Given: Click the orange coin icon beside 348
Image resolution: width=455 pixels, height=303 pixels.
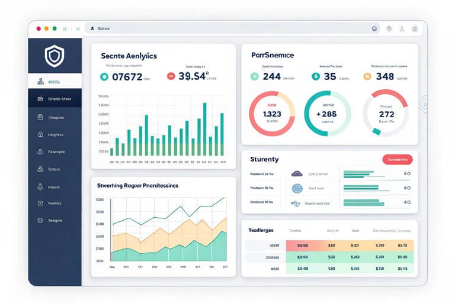Looking at the screenshot, I should [x=367, y=76].
